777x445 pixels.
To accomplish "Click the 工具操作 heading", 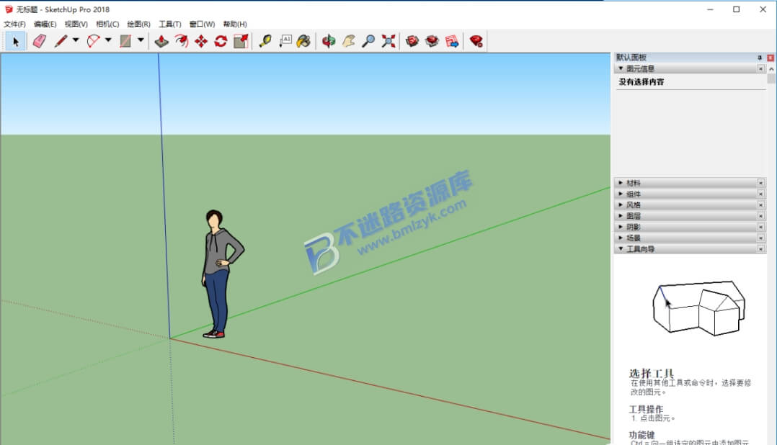I will pos(646,410).
